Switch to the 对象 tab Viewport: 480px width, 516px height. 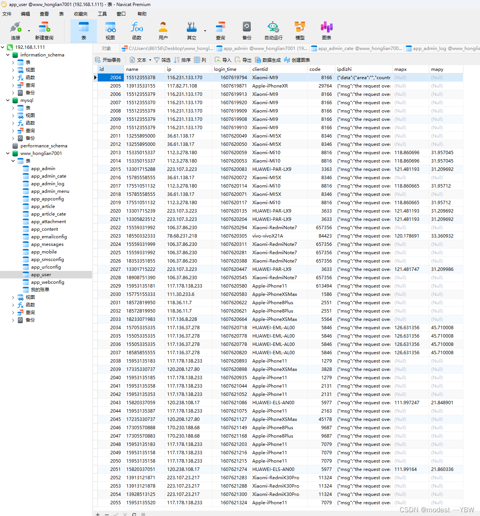106,48
